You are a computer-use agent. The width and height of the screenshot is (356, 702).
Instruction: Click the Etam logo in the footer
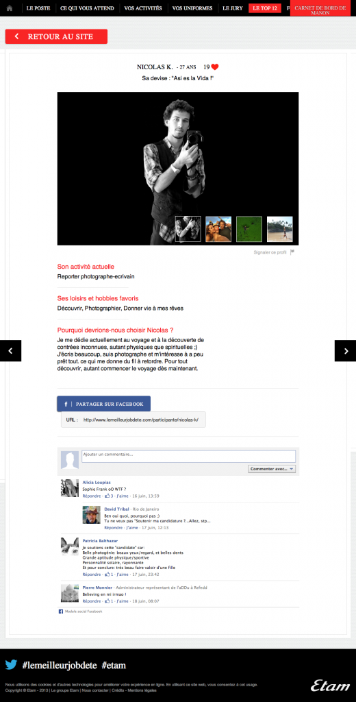point(331,686)
